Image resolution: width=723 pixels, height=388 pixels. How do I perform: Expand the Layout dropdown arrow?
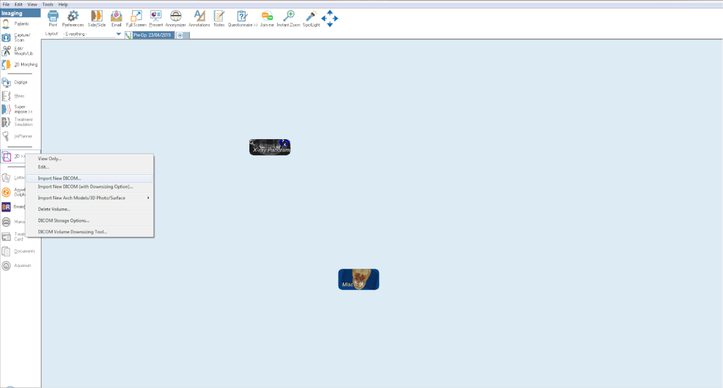point(119,34)
